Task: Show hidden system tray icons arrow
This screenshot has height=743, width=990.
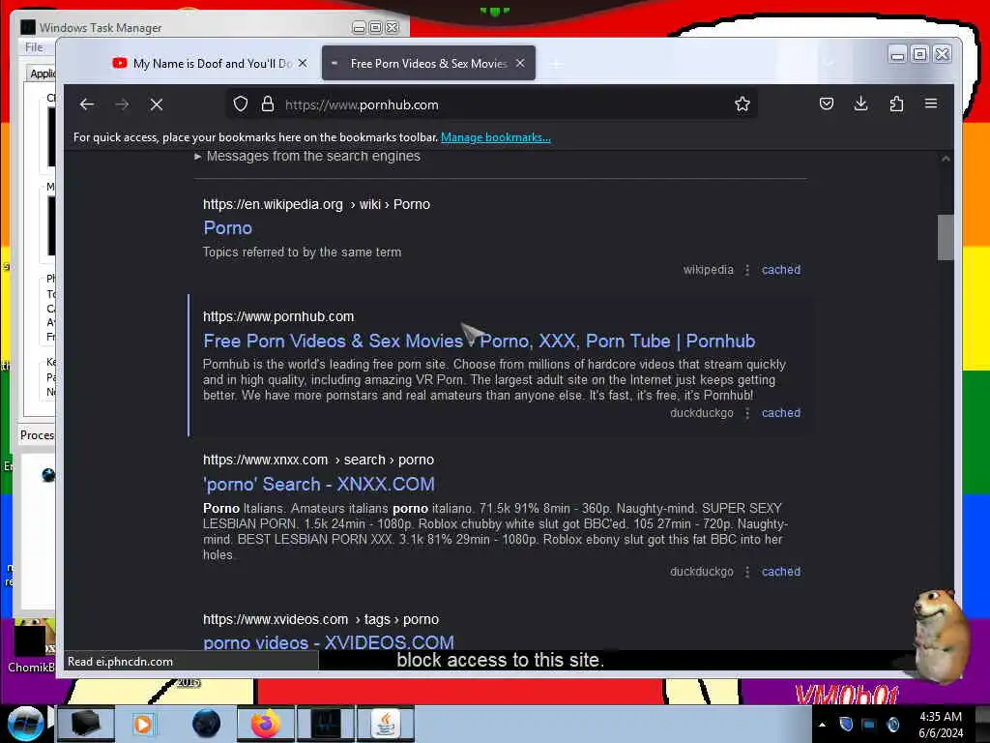Action: click(822, 725)
